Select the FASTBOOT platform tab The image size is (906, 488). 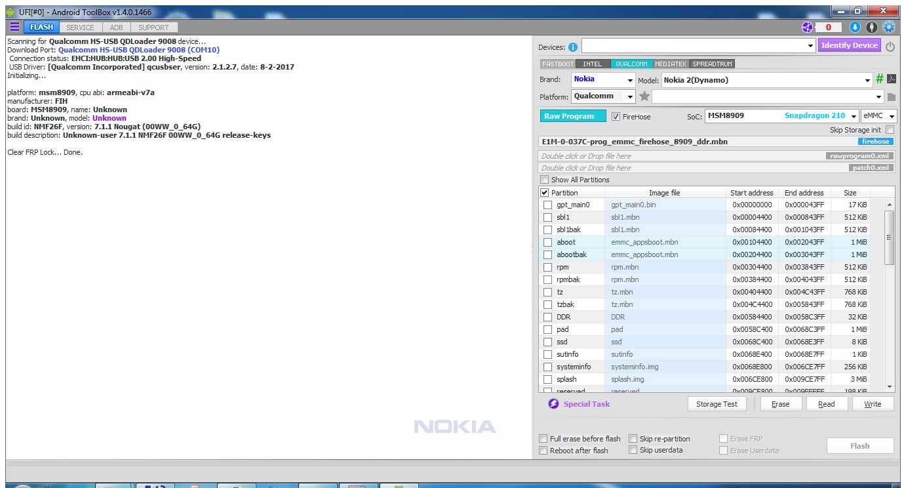point(558,64)
